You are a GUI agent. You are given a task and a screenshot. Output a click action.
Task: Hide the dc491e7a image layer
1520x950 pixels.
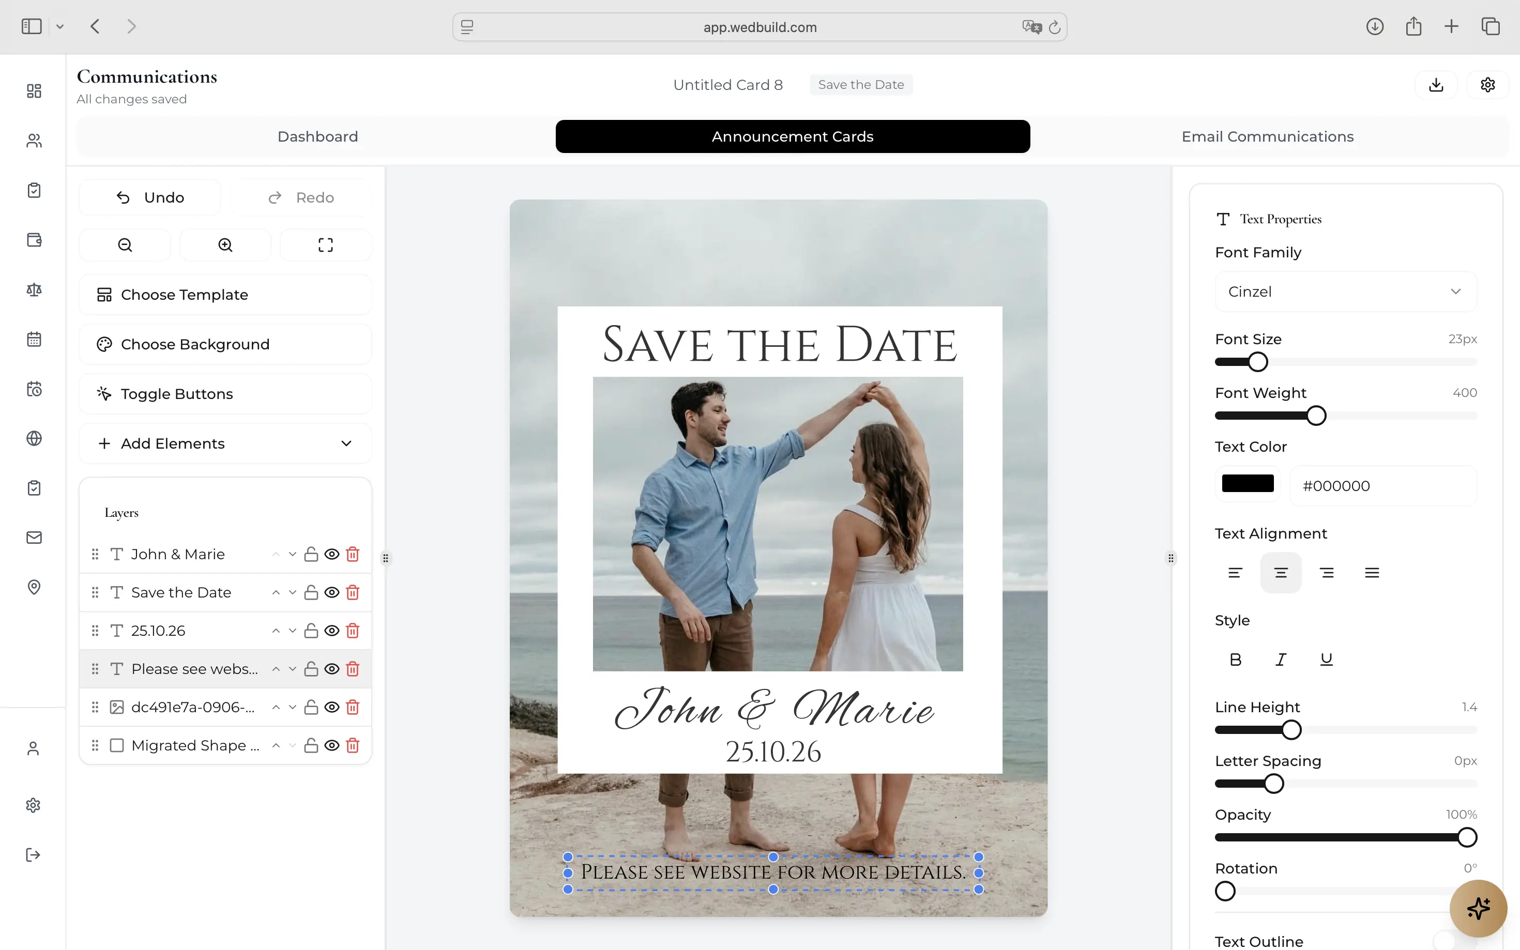[x=332, y=708]
